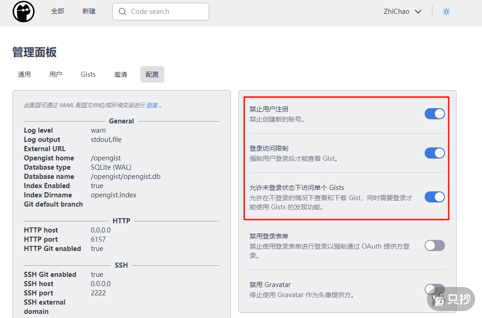Viewport: 482px width, 318px height.
Task: Click the OpenGist logo icon
Action: (24, 12)
